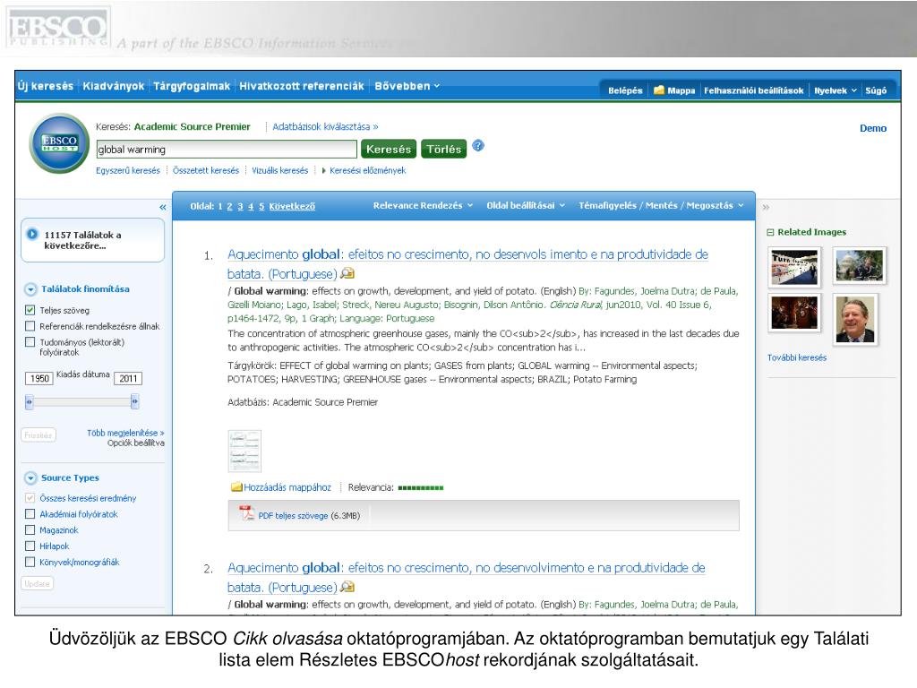The height and width of the screenshot is (688, 917).
Task: Uncheck the Teljes szöveg checkbox
Action: pyautogui.click(x=30, y=310)
